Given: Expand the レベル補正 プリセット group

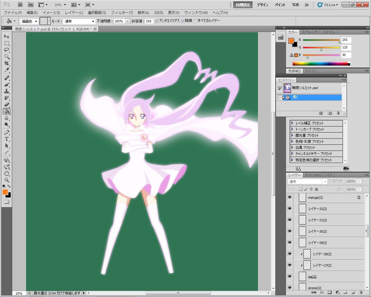Looking at the screenshot, I should click(292, 123).
